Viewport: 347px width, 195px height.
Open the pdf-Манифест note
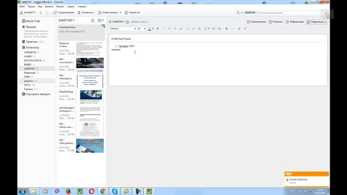click(x=81, y=113)
